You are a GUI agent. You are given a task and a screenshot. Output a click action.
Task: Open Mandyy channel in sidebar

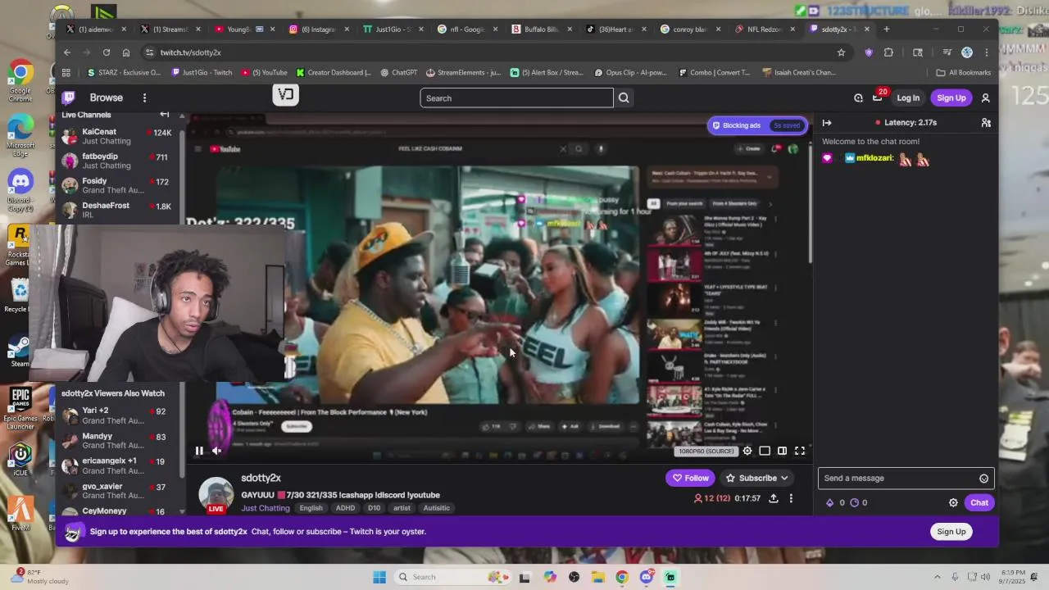coord(117,441)
